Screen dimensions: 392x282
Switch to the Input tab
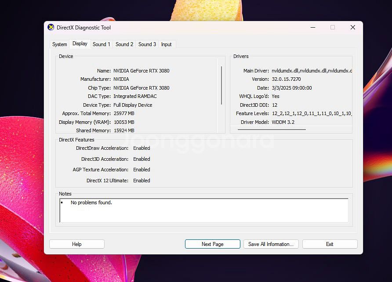[166, 44]
